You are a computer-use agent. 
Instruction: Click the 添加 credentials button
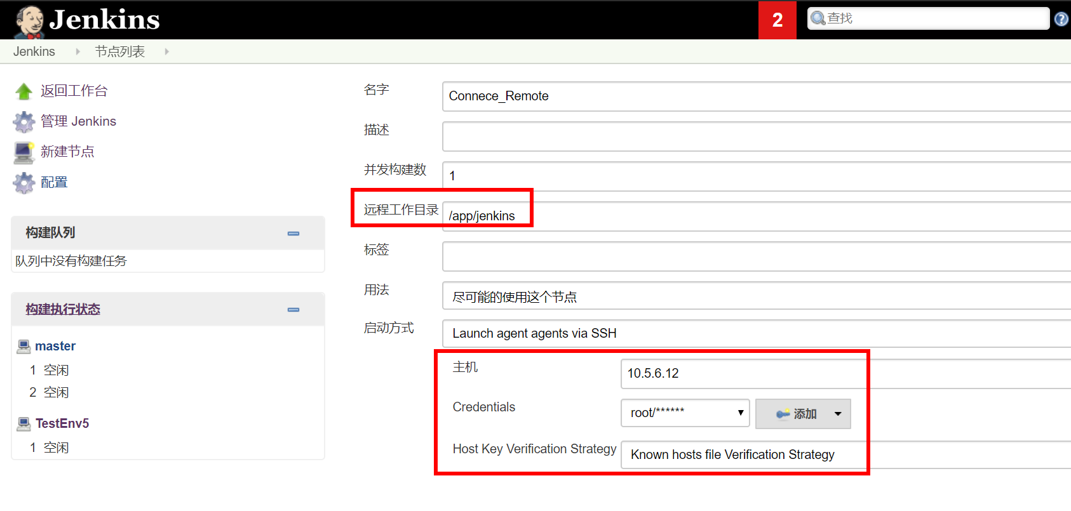(803, 414)
